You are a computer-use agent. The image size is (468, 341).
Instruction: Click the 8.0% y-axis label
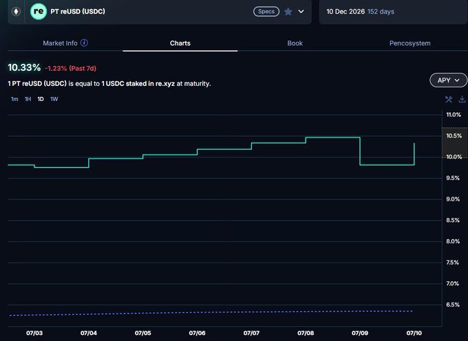tap(453, 241)
